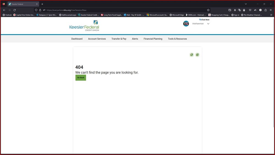The width and height of the screenshot is (275, 155).
Task: Click the address bar URL field
Action: [x=124, y=10]
